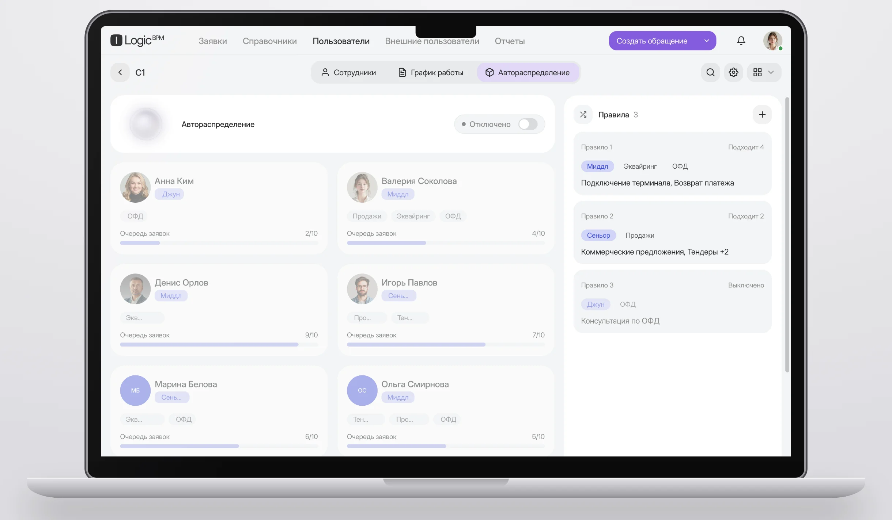
Task: Click the ОС initials avatar
Action: click(362, 390)
